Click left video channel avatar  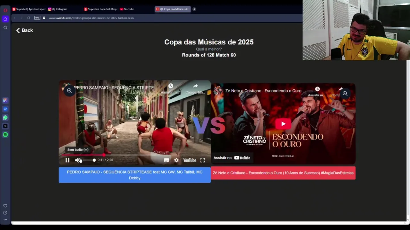coord(67,87)
